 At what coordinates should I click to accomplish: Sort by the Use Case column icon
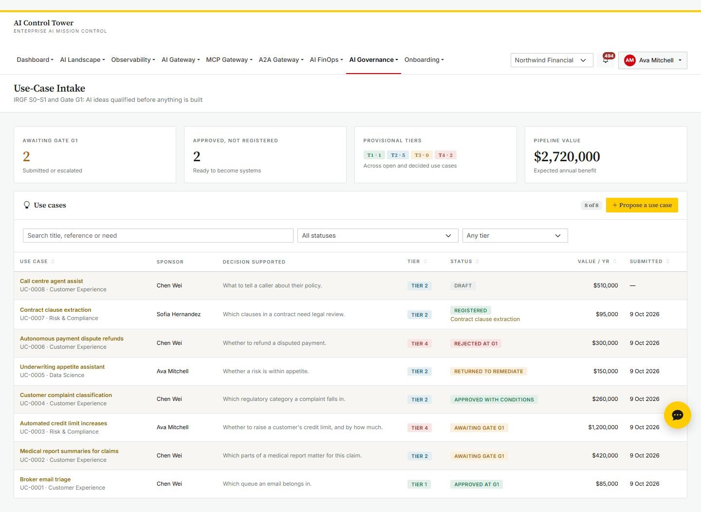(53, 262)
